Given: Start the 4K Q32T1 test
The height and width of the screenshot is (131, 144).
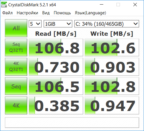Looking at the screenshot, I should [16, 67].
